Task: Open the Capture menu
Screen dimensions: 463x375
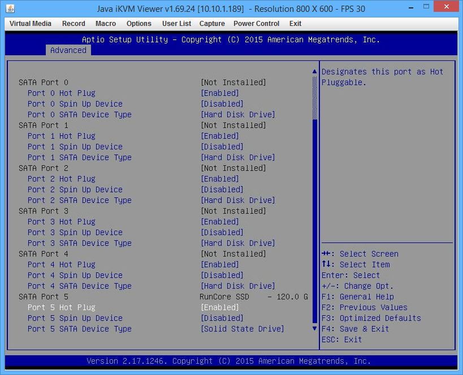Action: (212, 24)
